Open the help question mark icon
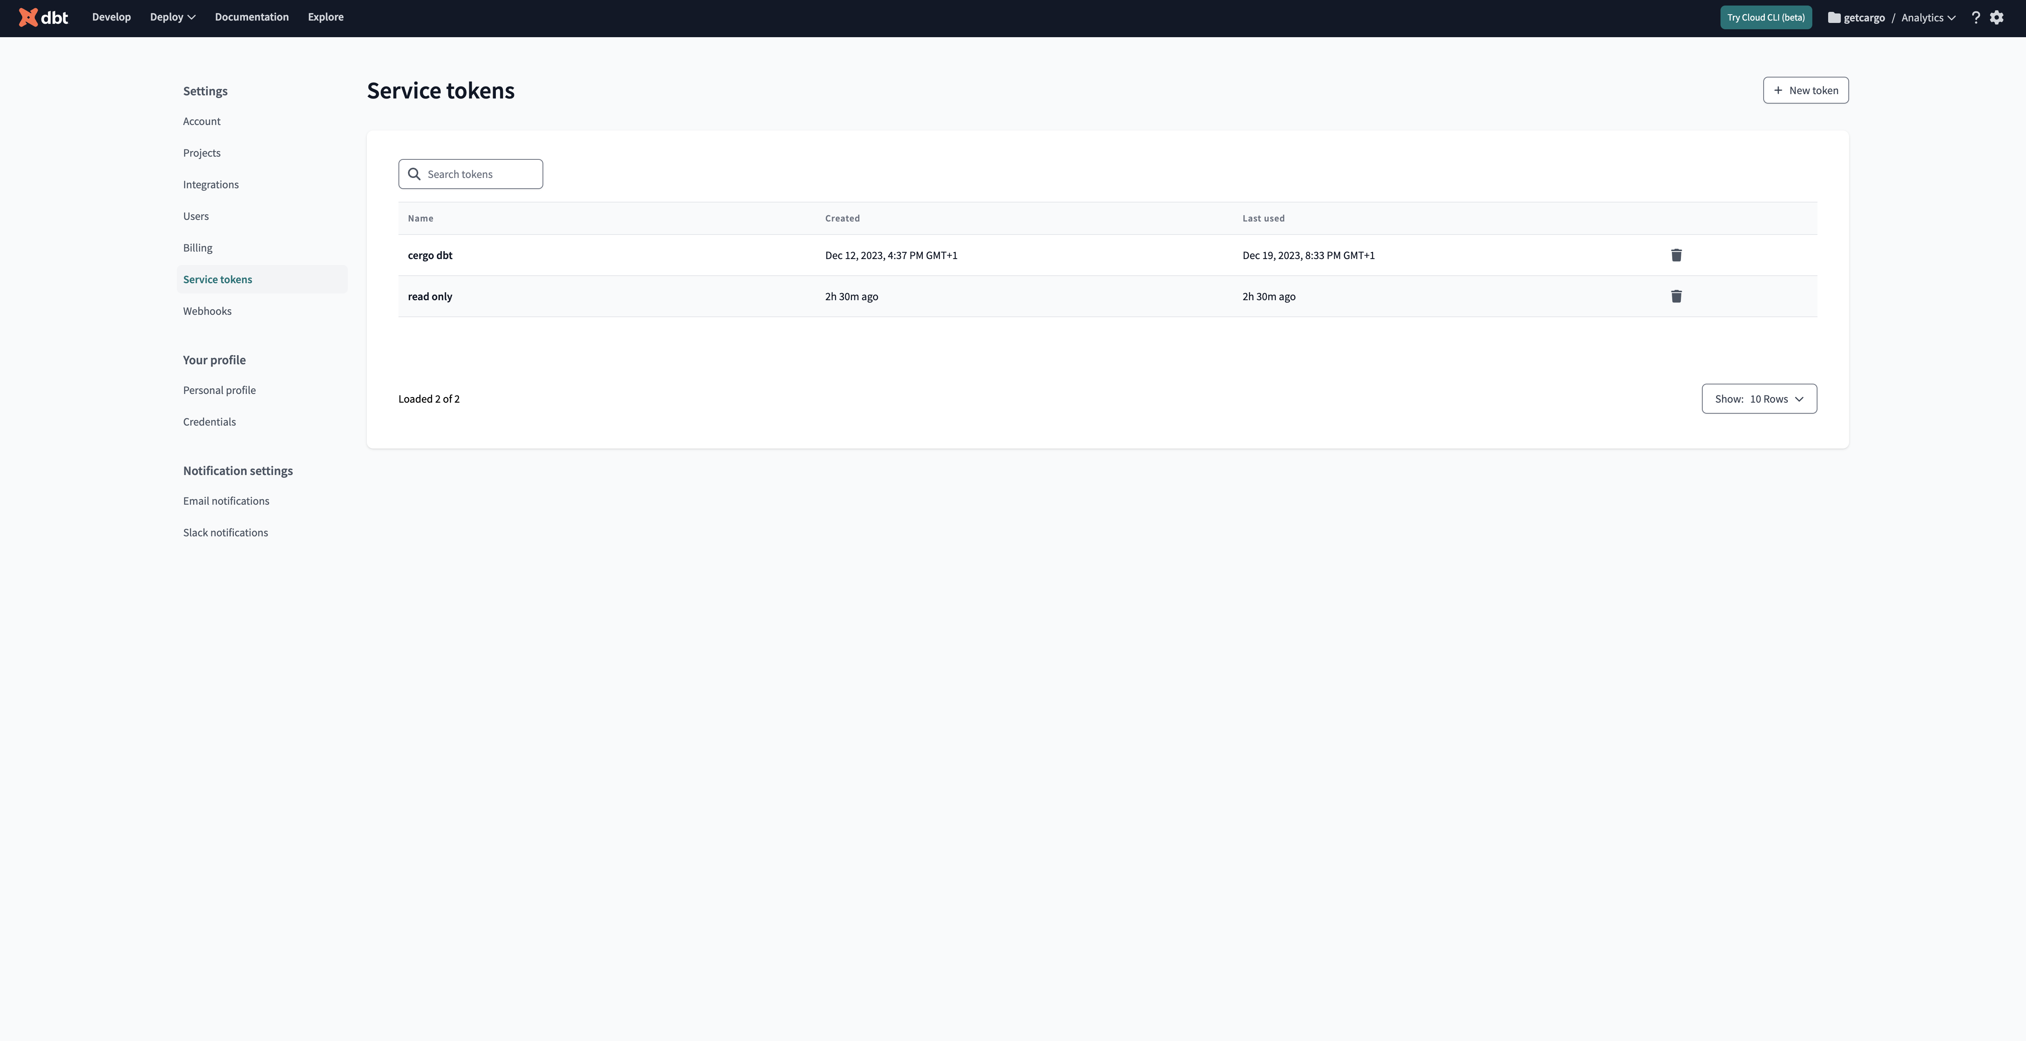Screen dimensions: 2026x1041 (x=1975, y=17)
